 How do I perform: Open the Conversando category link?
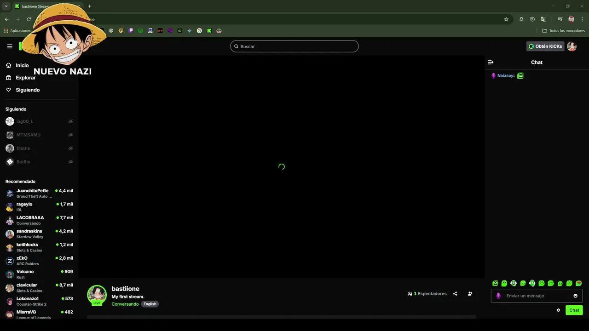[125, 304]
